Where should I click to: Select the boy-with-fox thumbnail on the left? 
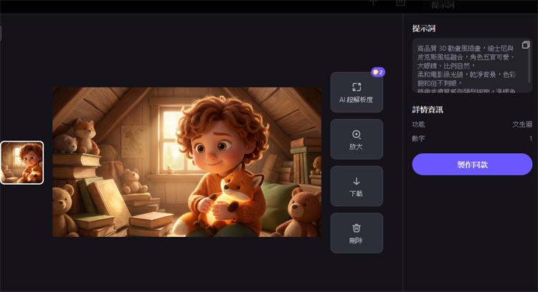coord(22,162)
